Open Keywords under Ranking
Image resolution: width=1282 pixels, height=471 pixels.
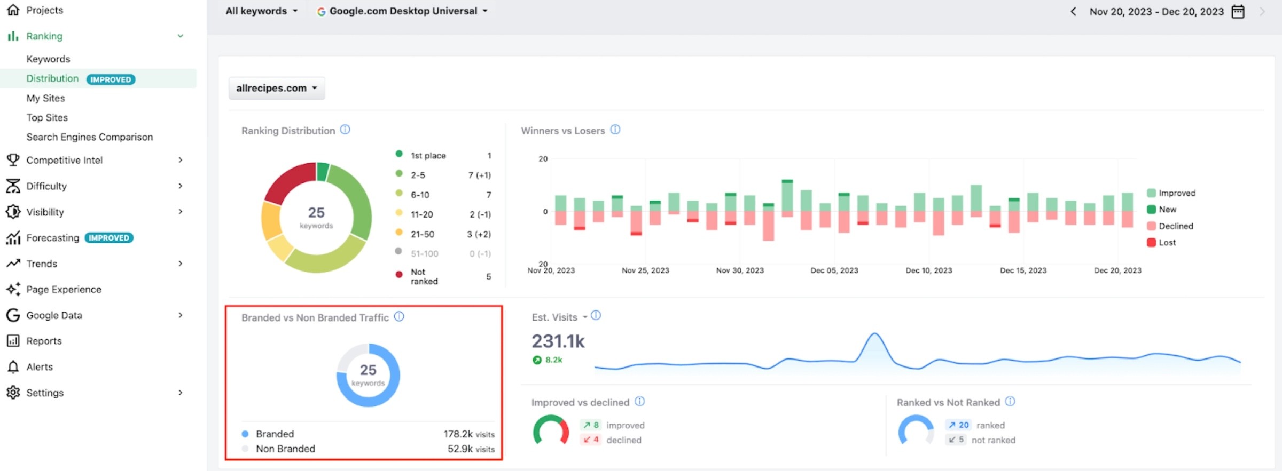(x=49, y=59)
